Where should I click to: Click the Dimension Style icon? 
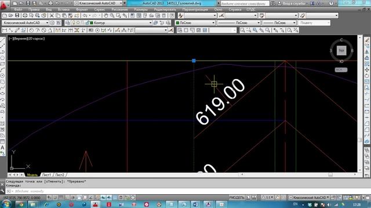pos(221,16)
